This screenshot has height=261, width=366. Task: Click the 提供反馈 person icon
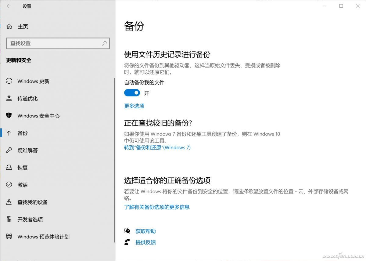click(x=127, y=242)
